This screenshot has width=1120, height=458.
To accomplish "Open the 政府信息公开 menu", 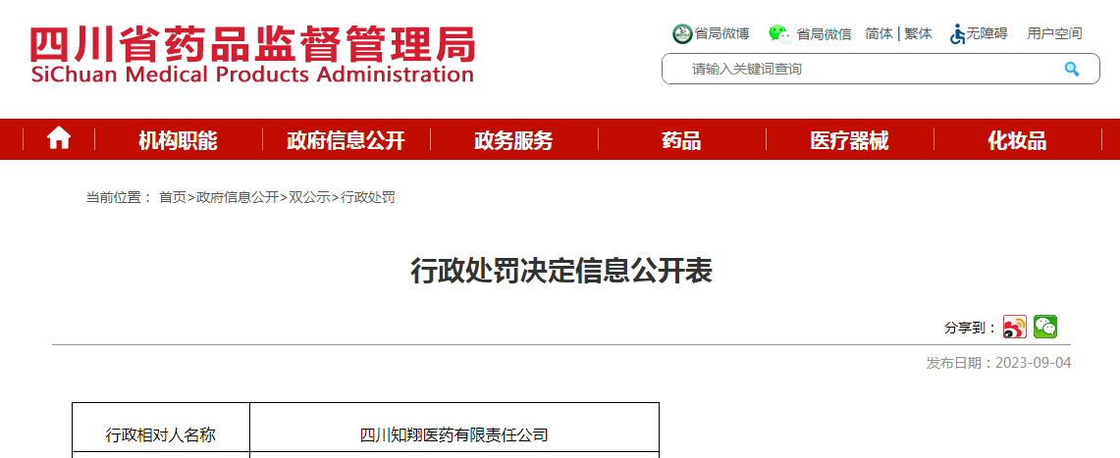I will (346, 140).
